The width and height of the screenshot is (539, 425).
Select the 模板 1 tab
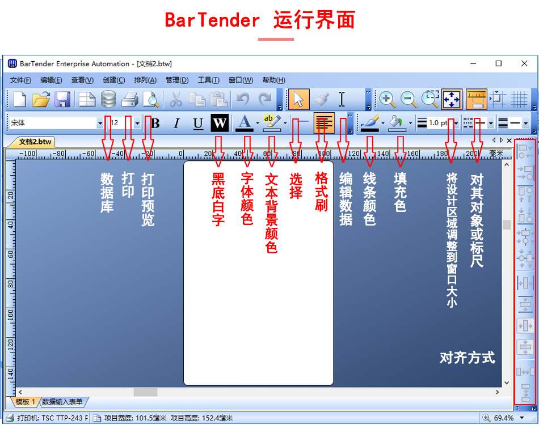25,402
